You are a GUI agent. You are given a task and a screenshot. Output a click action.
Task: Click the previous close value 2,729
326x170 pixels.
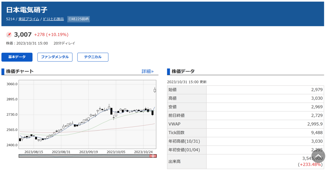(x=317, y=116)
